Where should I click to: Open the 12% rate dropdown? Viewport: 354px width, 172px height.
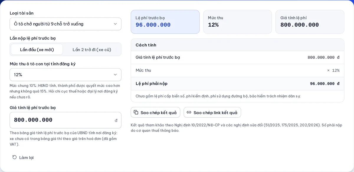pyautogui.click(x=65, y=74)
